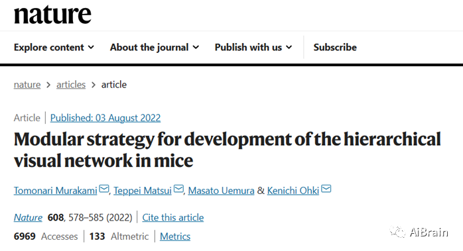Go to articles breadcrumb link
This screenshot has width=463, height=251.
pos(71,85)
